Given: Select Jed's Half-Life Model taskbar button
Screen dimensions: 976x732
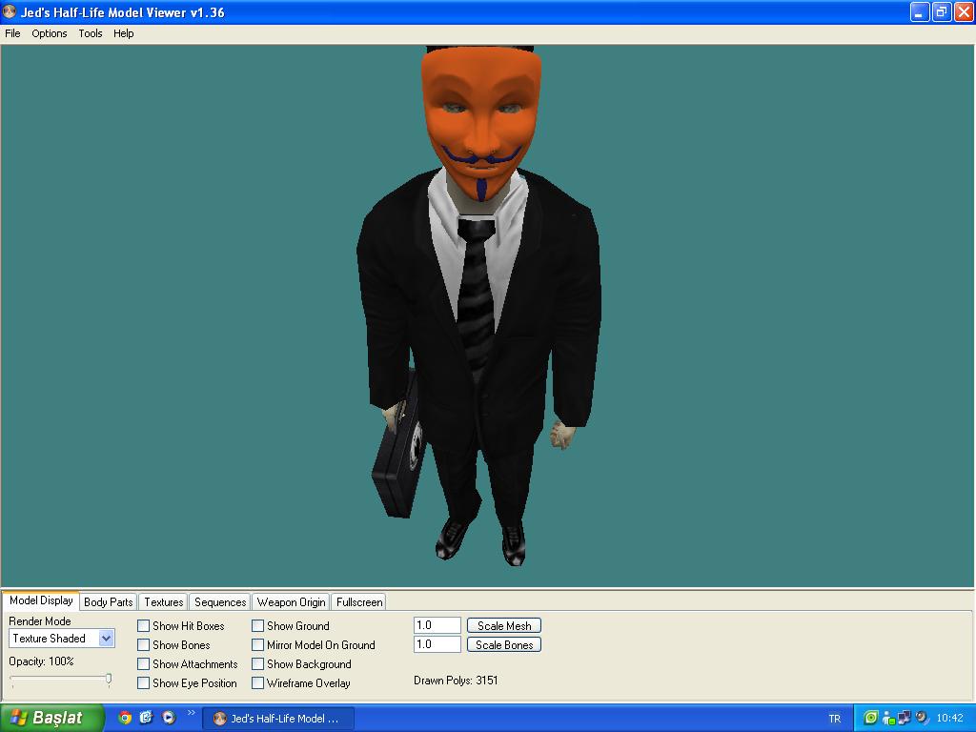Looking at the screenshot, I should point(277,719).
